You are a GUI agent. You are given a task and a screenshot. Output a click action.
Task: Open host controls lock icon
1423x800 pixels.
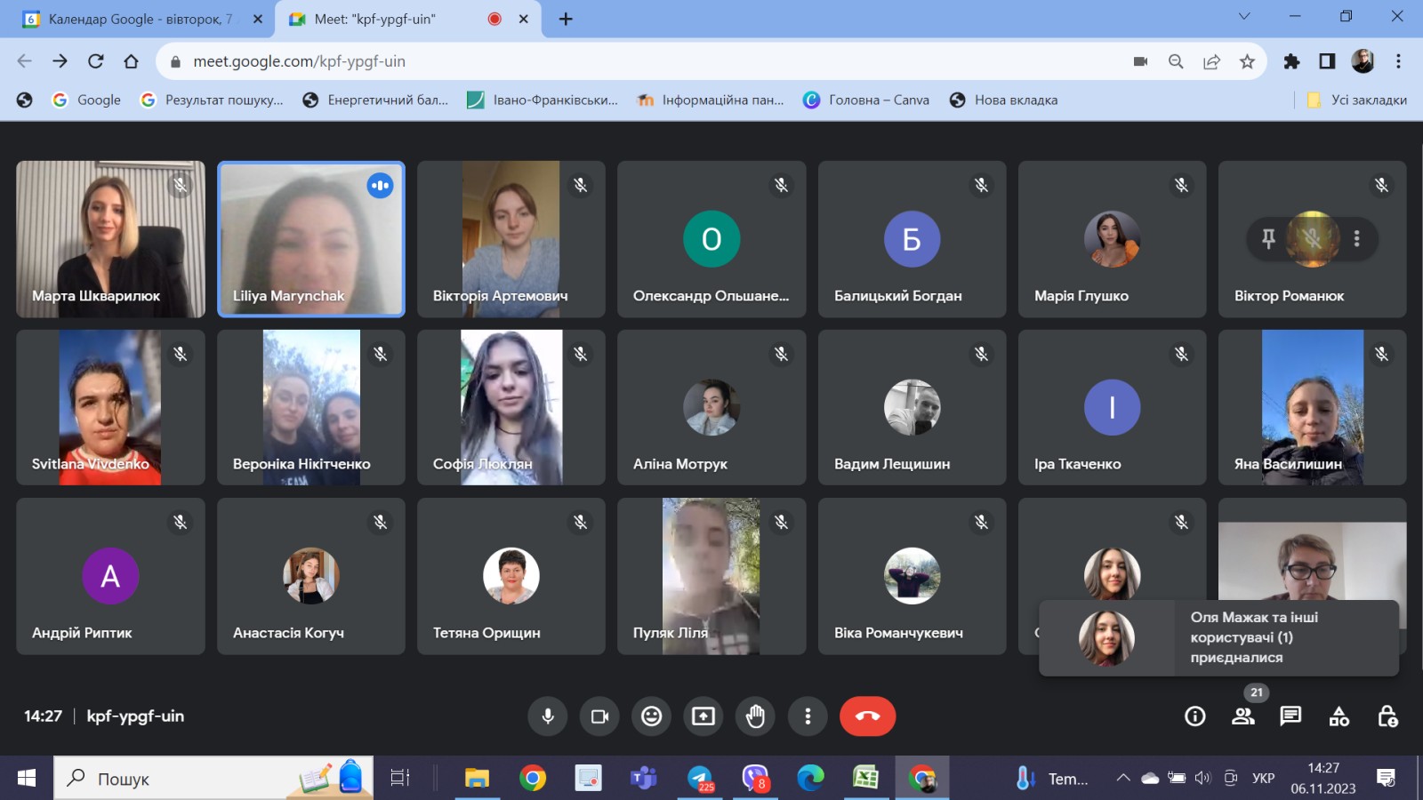pyautogui.click(x=1387, y=716)
